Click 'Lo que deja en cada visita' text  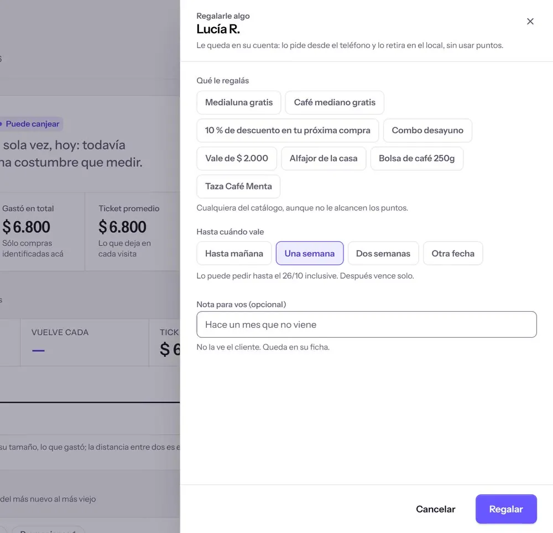pos(124,248)
